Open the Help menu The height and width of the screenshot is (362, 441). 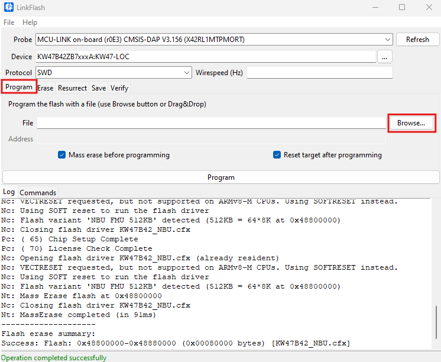[x=30, y=22]
